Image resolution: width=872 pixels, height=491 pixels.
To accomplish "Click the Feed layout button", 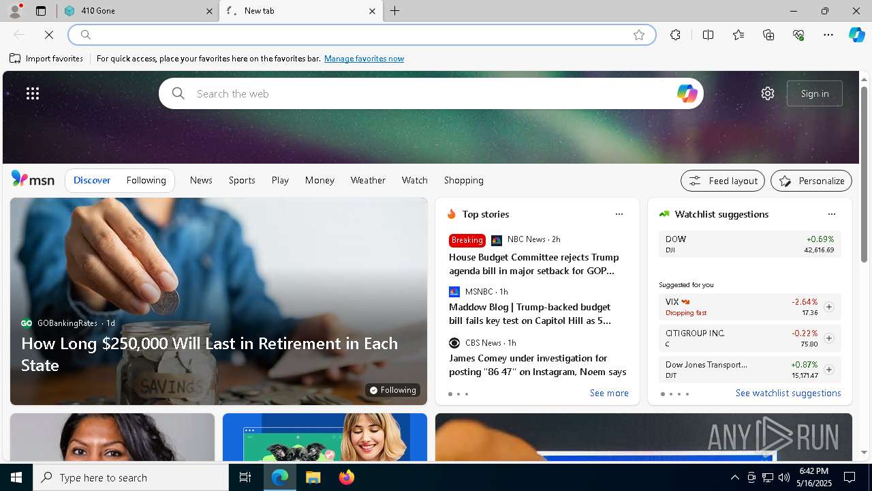I will pos(723,181).
